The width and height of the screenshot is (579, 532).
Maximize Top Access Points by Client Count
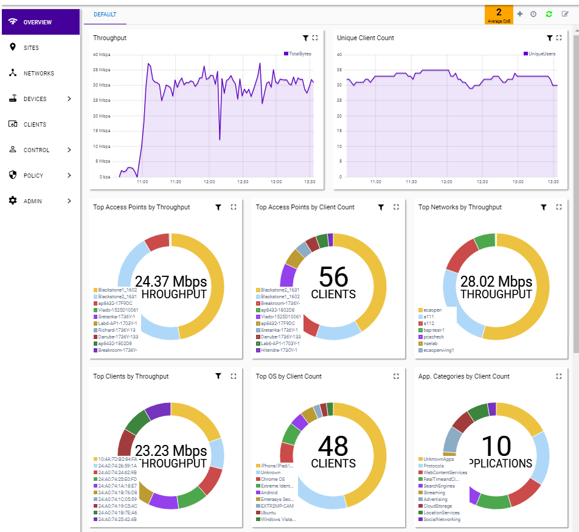[x=396, y=207]
